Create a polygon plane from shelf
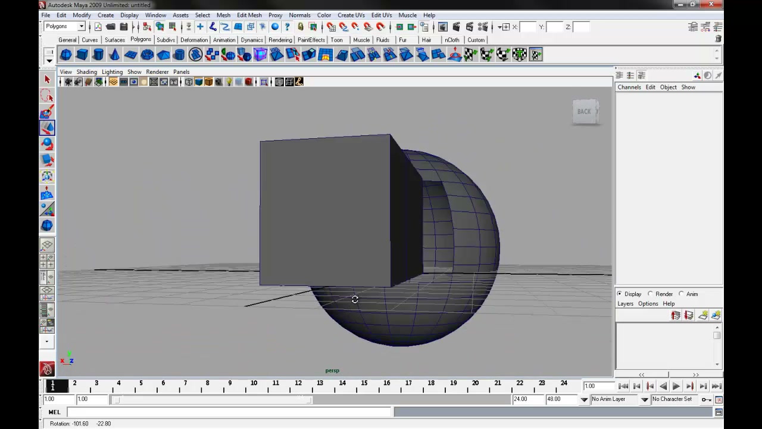The width and height of the screenshot is (762, 429). click(130, 55)
